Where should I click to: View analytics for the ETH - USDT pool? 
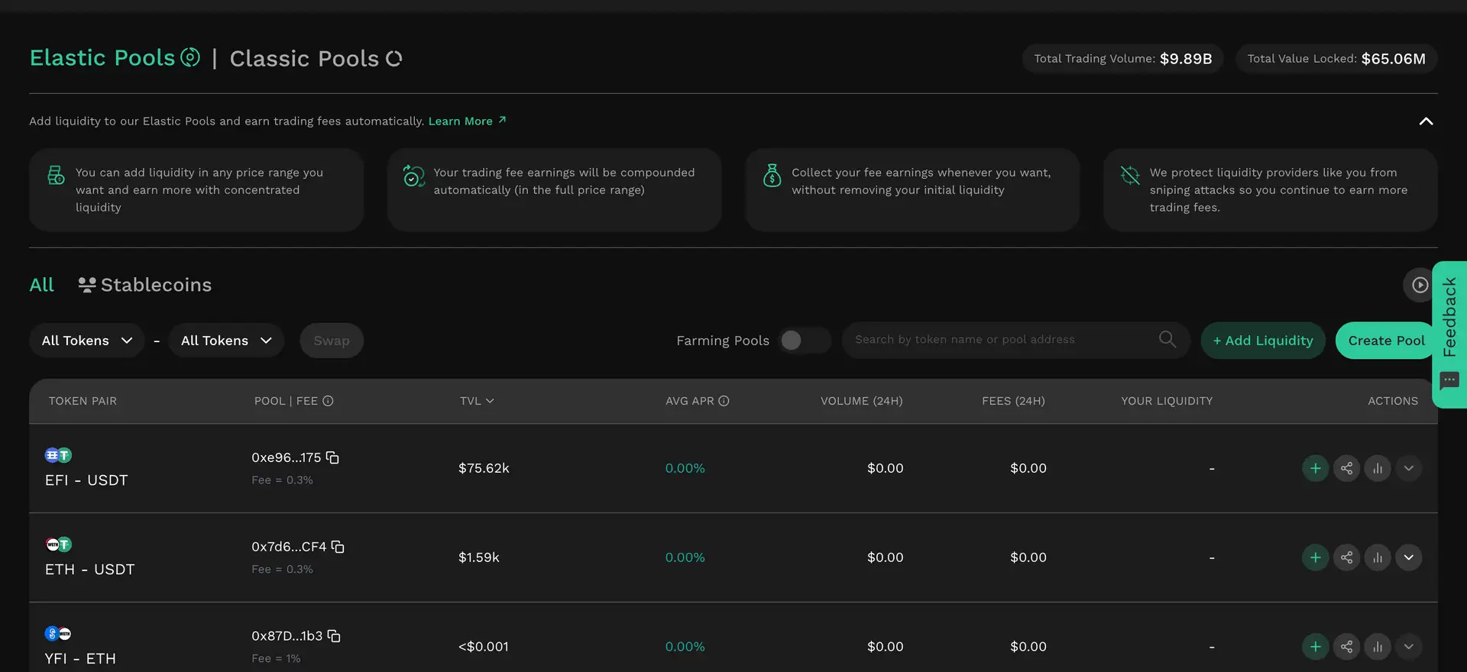click(1378, 557)
